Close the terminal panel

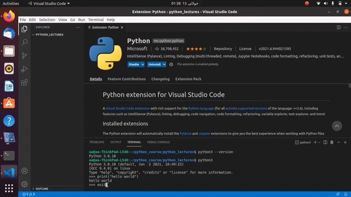345,142
